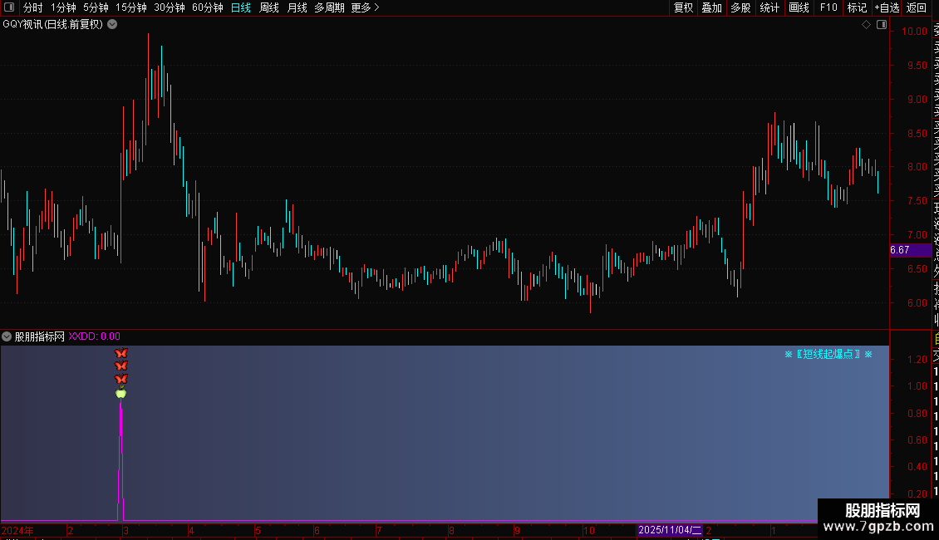Toggle the left sidebar panel icon

[9, 7]
